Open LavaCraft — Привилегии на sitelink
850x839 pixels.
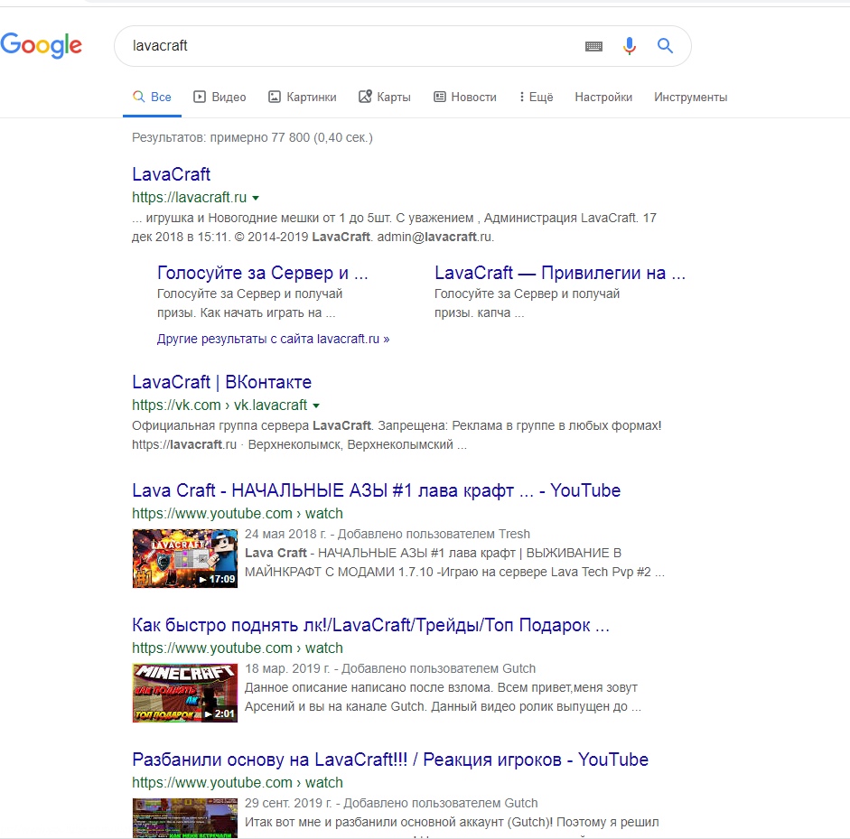(x=560, y=273)
